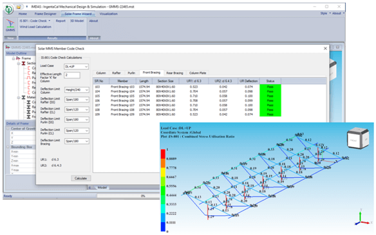Click 3D Model in the ribbon

[x=77, y=21]
